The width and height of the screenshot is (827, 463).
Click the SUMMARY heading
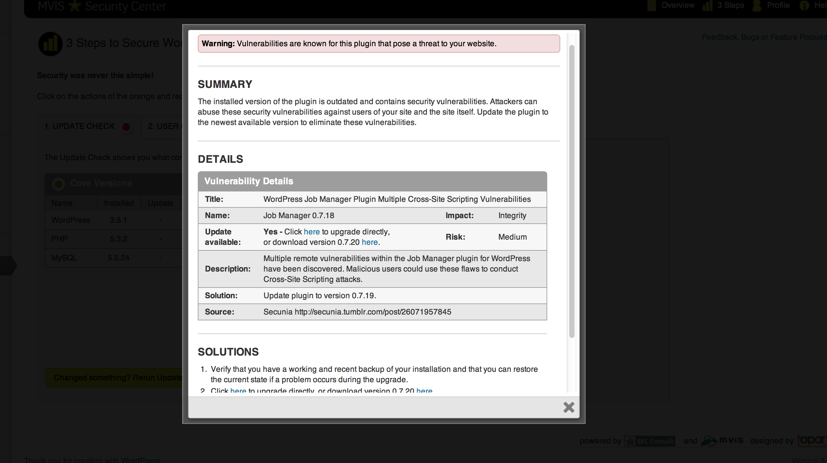225,84
